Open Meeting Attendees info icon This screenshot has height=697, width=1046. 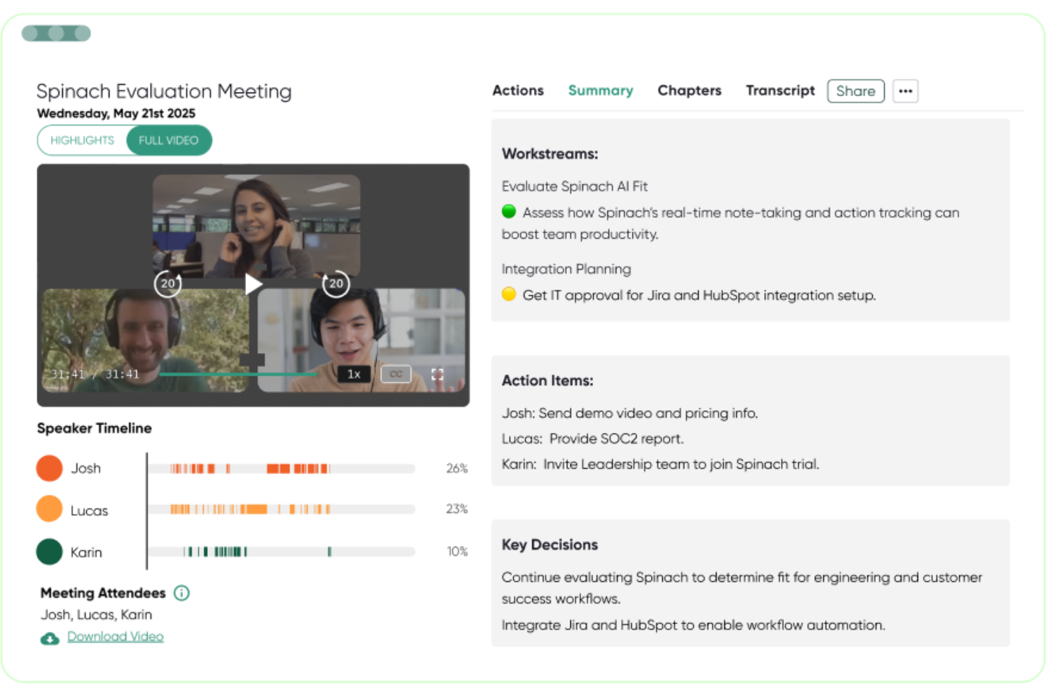click(182, 592)
